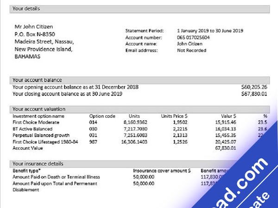278x208 pixels.
Task: Click the 'Statement Period:' label
Action: point(145,31)
